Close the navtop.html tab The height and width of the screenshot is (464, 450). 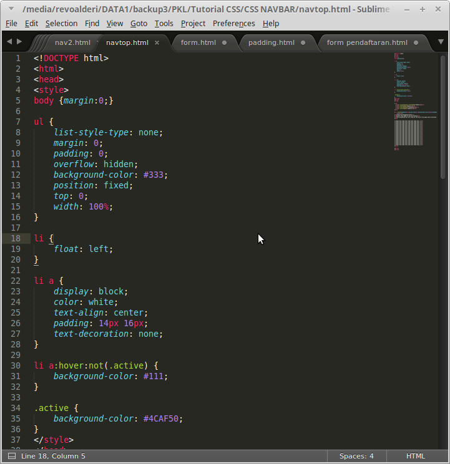[x=157, y=43]
